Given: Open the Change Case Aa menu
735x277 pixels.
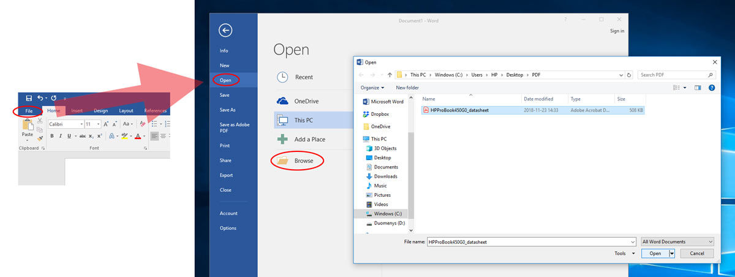Looking at the screenshot, I should (x=127, y=124).
